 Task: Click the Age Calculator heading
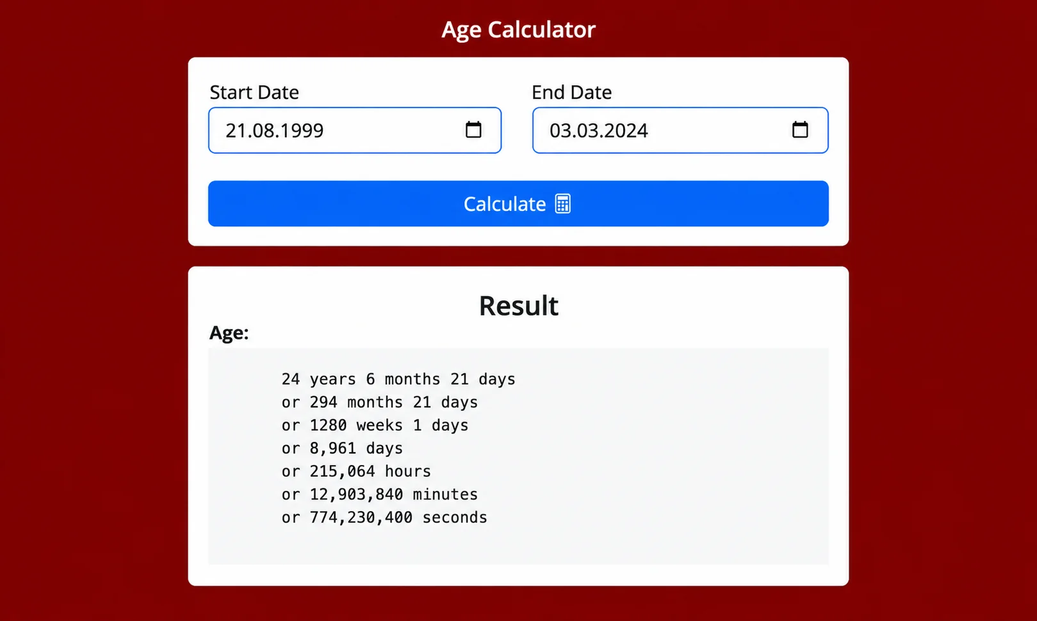coord(518,29)
